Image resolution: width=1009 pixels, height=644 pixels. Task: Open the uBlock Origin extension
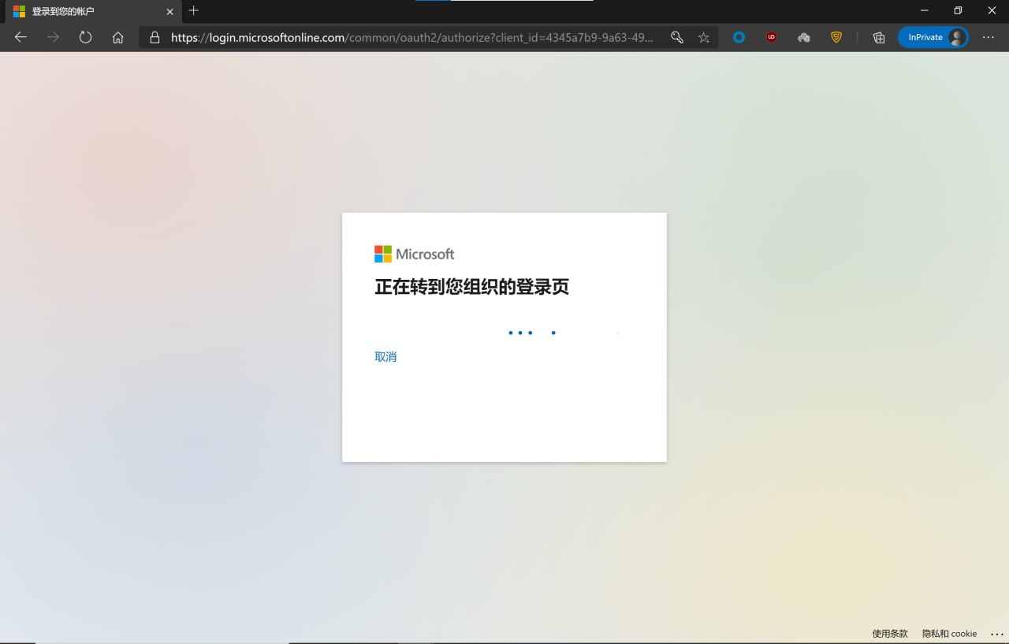[771, 37]
